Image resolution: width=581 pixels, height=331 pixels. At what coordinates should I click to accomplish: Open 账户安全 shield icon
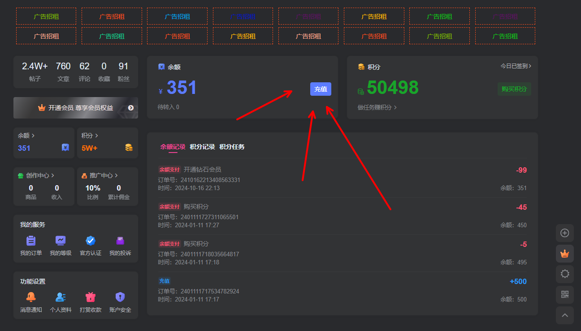pos(120,297)
